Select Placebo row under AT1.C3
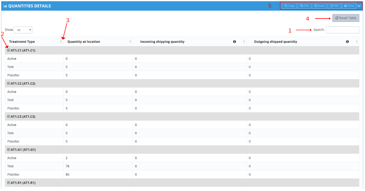Viewport: 365px width, 191px height. [182, 141]
